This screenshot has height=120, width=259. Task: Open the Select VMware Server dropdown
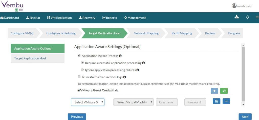click(88, 102)
